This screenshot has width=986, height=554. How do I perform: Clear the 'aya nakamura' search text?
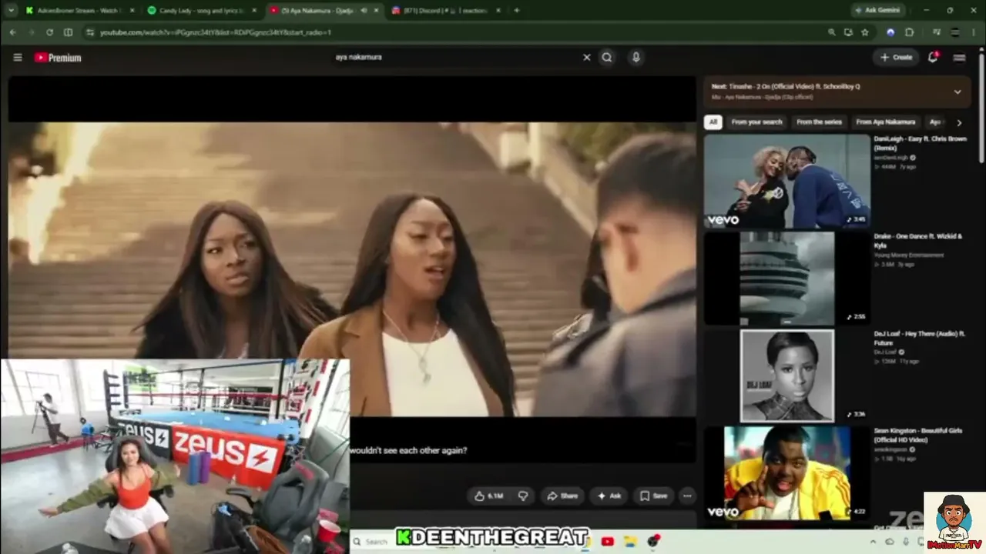pos(586,57)
